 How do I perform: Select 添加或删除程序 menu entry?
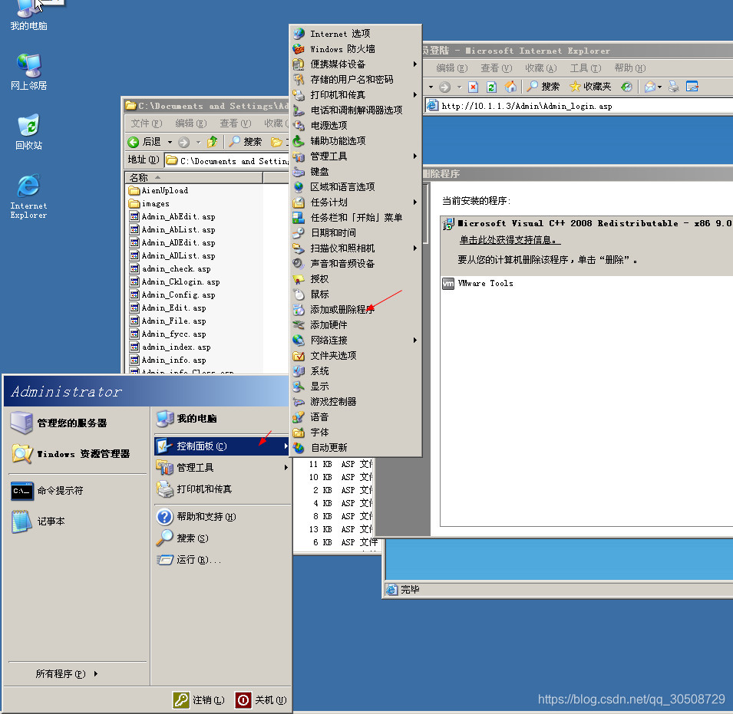point(355,310)
